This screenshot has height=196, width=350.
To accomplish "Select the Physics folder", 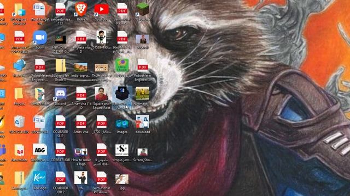I will point(19,94).
